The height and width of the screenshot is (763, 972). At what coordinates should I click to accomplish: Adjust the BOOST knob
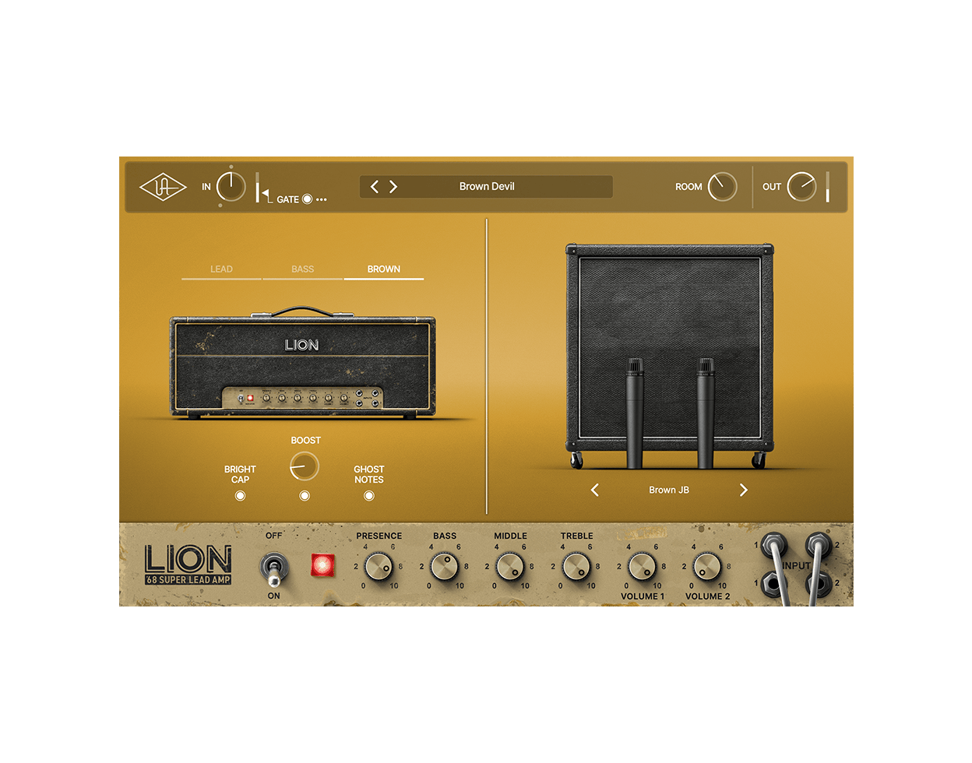pos(304,466)
